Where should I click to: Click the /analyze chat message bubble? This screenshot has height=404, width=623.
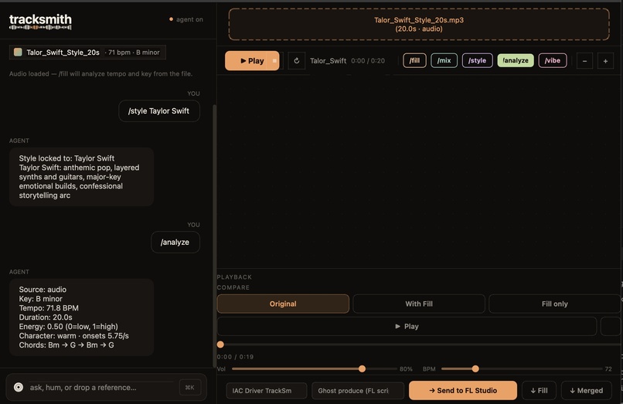click(x=175, y=242)
